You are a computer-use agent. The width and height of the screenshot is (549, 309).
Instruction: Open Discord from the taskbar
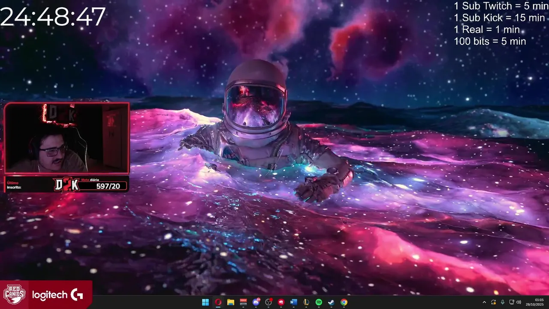[x=256, y=302]
